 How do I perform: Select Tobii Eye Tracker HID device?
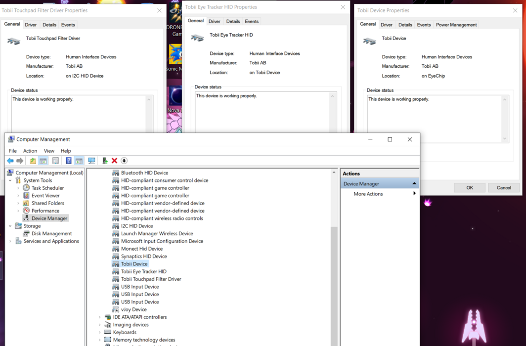[x=143, y=271]
